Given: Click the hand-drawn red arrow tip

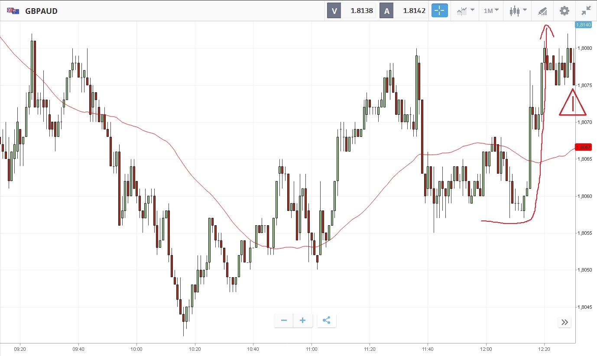Looking at the screenshot, I should (x=547, y=26).
